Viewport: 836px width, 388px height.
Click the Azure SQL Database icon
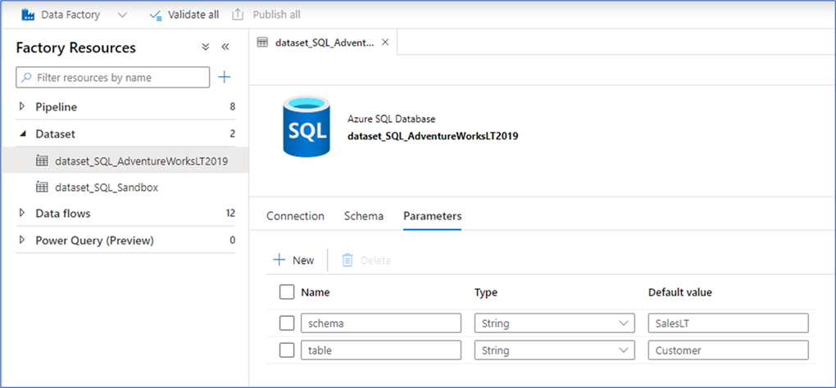point(306,127)
